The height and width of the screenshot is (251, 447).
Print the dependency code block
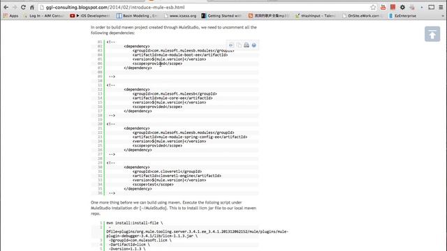pos(247,45)
